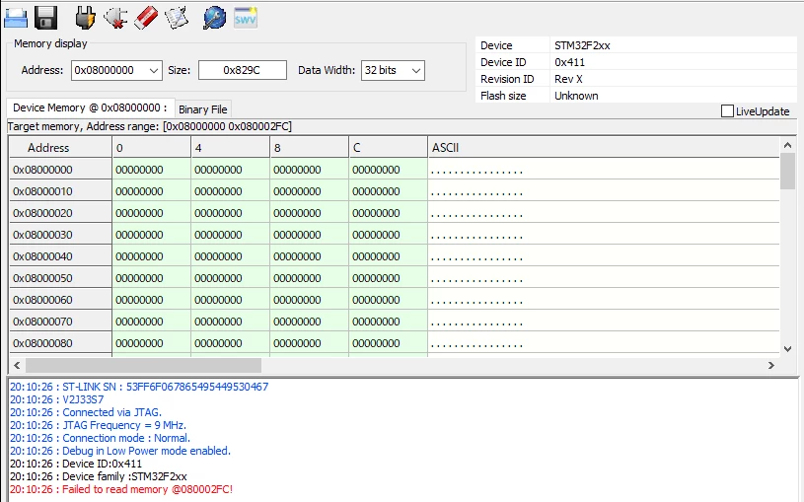Click the Full chip erase eraser icon

pos(146,18)
